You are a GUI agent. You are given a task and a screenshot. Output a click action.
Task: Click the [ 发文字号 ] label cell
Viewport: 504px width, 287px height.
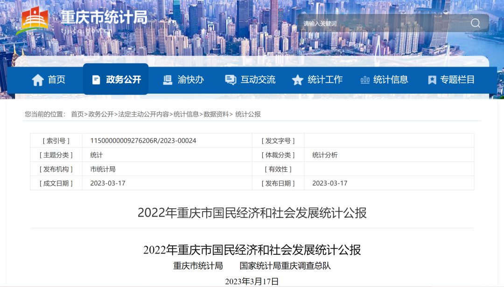click(x=278, y=141)
